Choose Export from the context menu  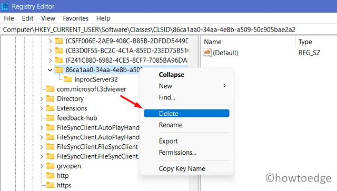point(168,141)
